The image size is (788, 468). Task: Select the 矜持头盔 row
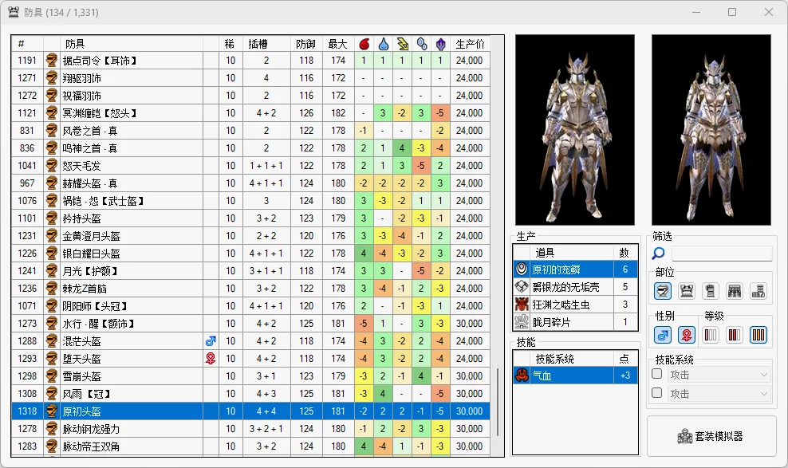(x=250, y=218)
